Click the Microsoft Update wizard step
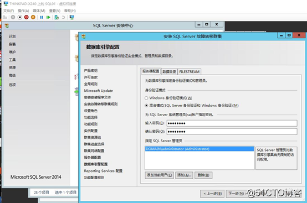The image size is (307, 203). pyautogui.click(x=99, y=91)
